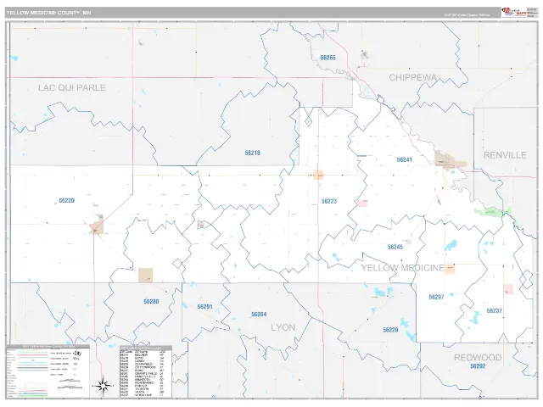Click the brown town area near 56220

point(97,225)
